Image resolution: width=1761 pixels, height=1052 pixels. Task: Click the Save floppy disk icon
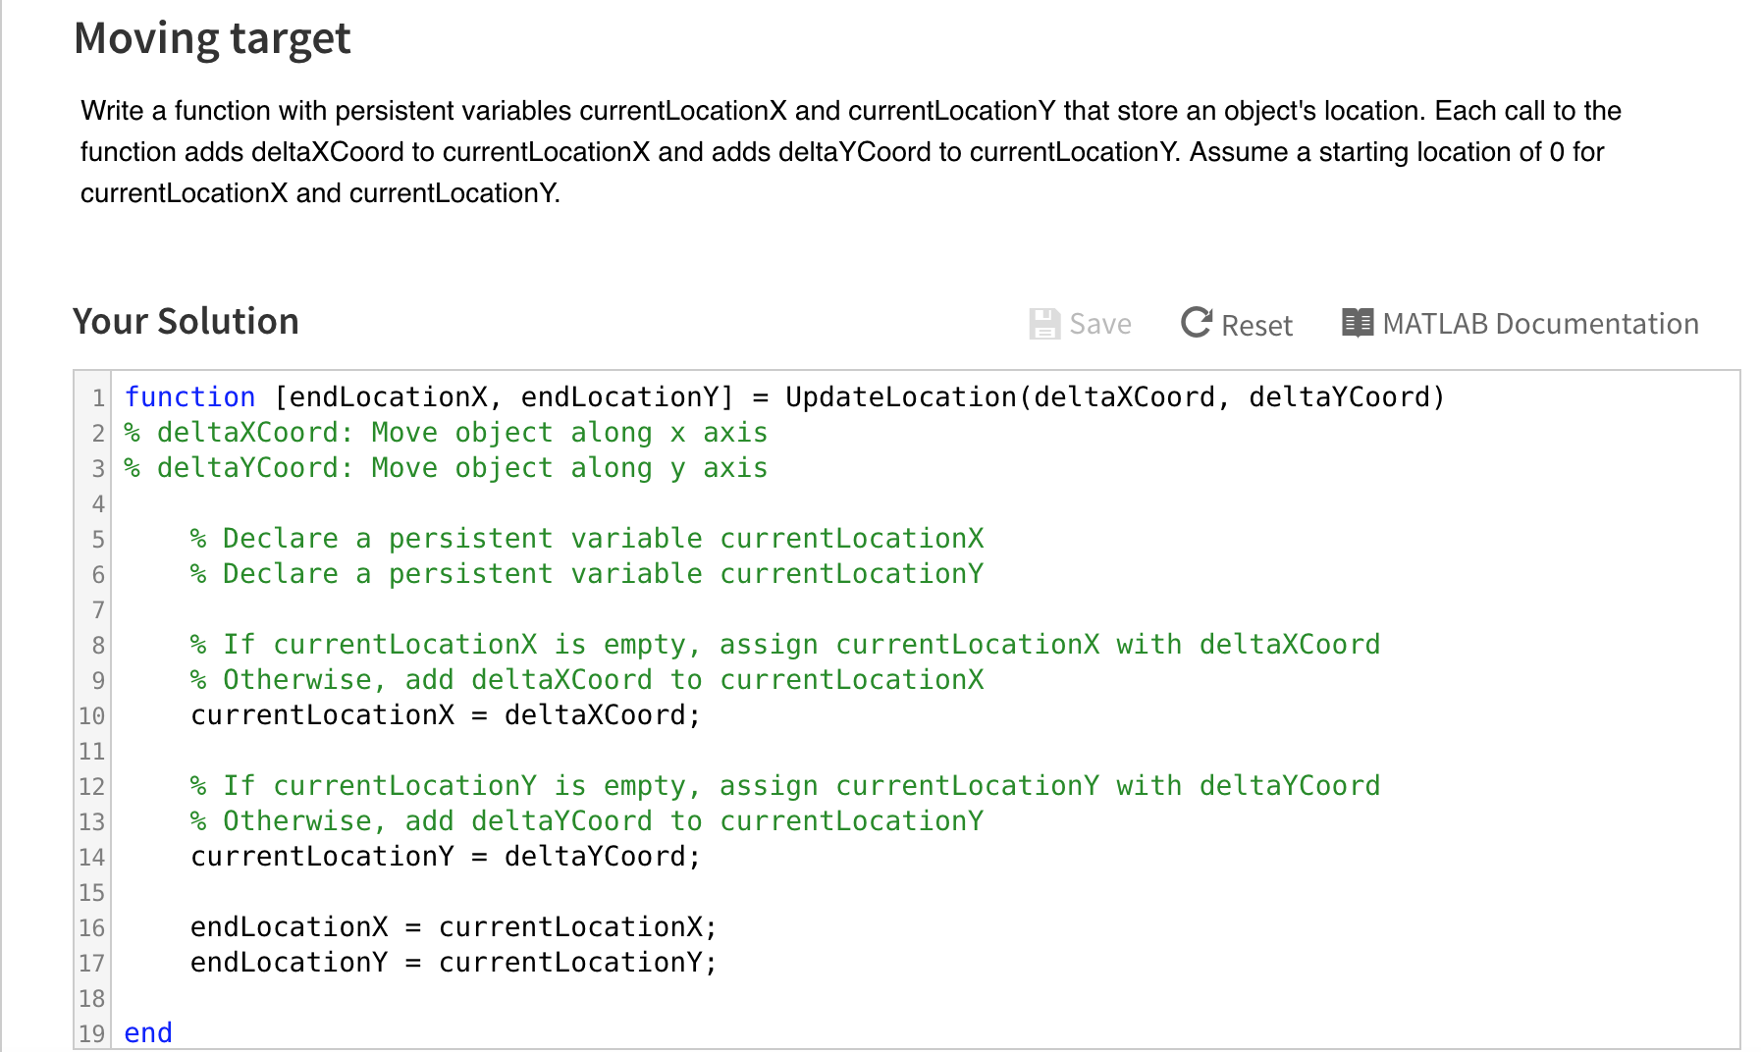click(1044, 324)
